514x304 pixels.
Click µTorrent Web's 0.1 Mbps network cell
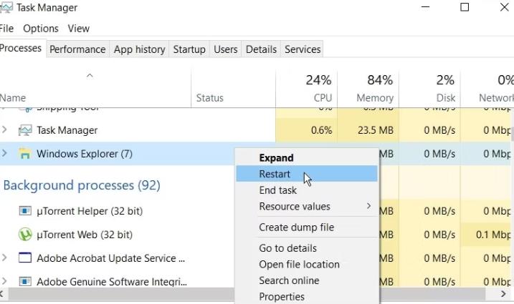[x=486, y=235]
